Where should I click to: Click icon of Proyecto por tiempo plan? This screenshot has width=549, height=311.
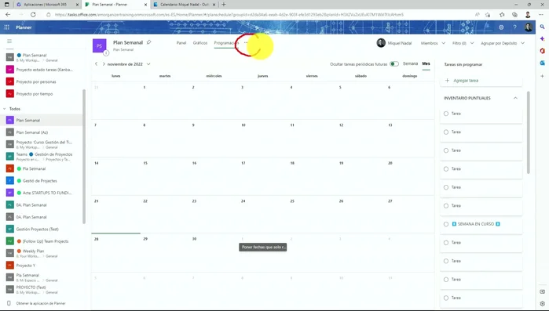coord(10,94)
